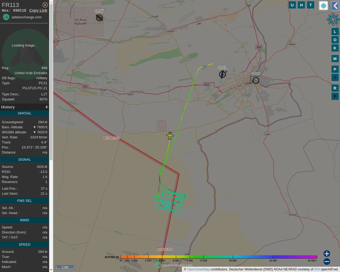
Task: Click sidebar scrollbar down arrow
Action: pos(51,270)
